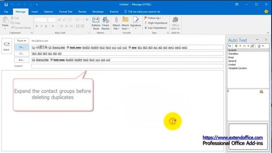Open the Address Book
The image size is (272, 153).
96,23
